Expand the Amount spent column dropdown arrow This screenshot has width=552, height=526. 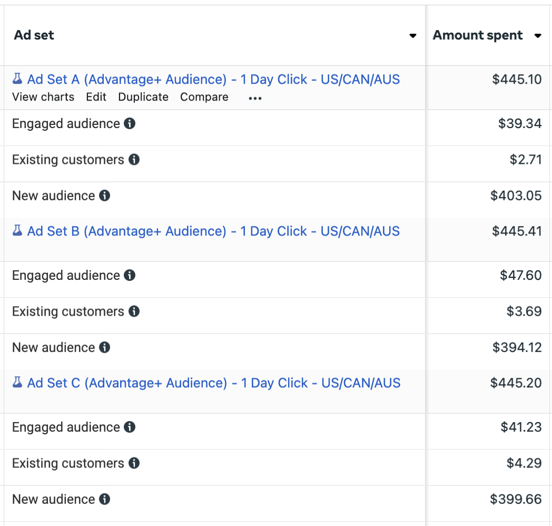point(538,36)
